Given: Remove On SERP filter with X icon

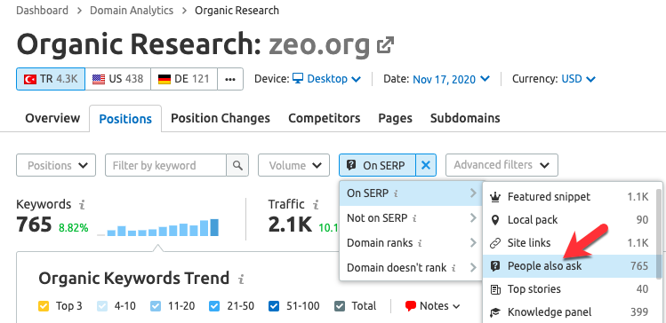Looking at the screenshot, I should [425, 165].
